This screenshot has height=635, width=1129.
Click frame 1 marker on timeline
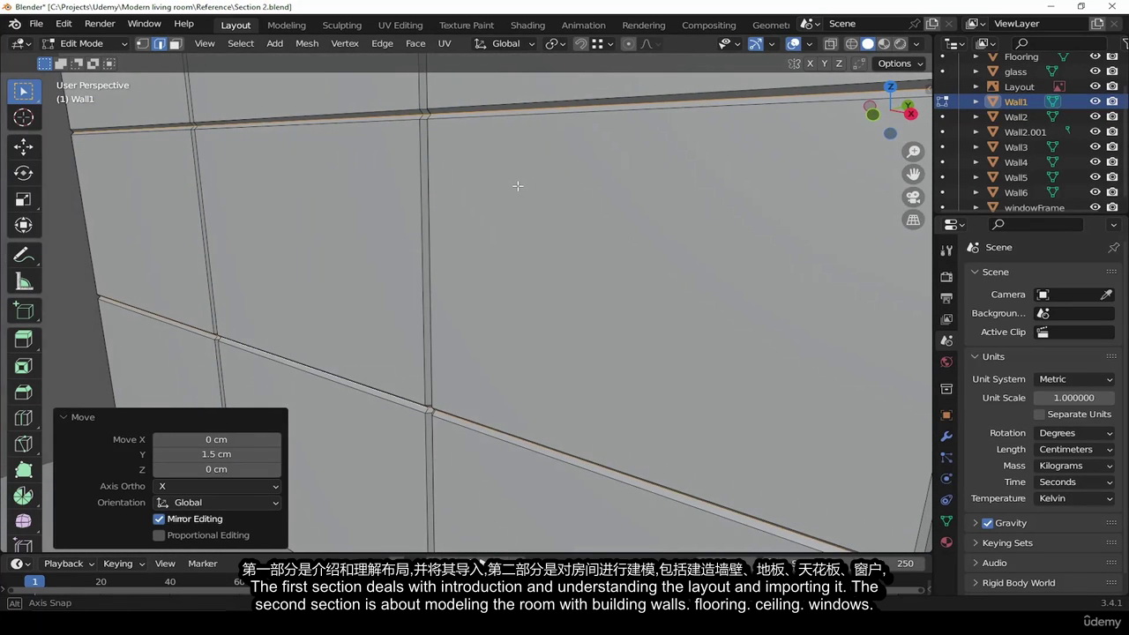(35, 581)
